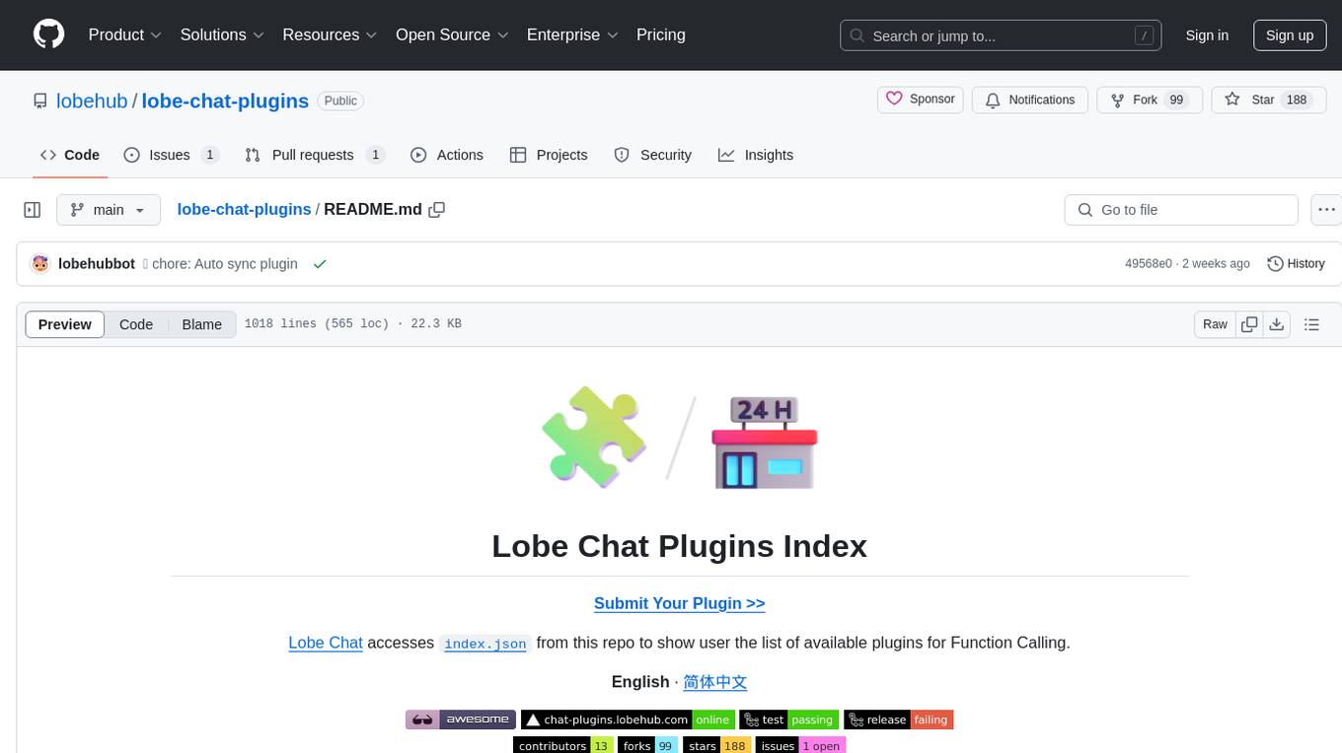The width and height of the screenshot is (1342, 753).
Task: Open the outline list icon
Action: (x=1311, y=324)
